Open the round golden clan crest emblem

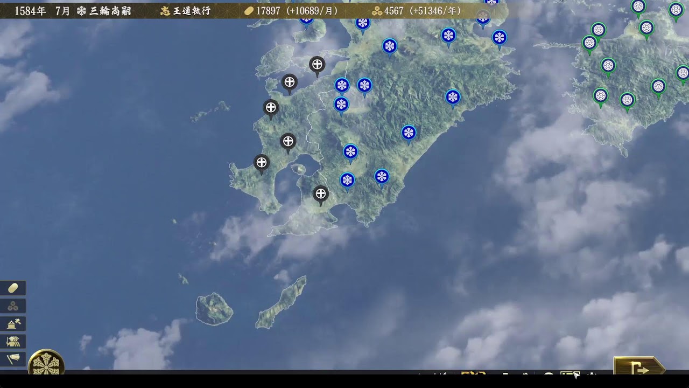(46, 364)
